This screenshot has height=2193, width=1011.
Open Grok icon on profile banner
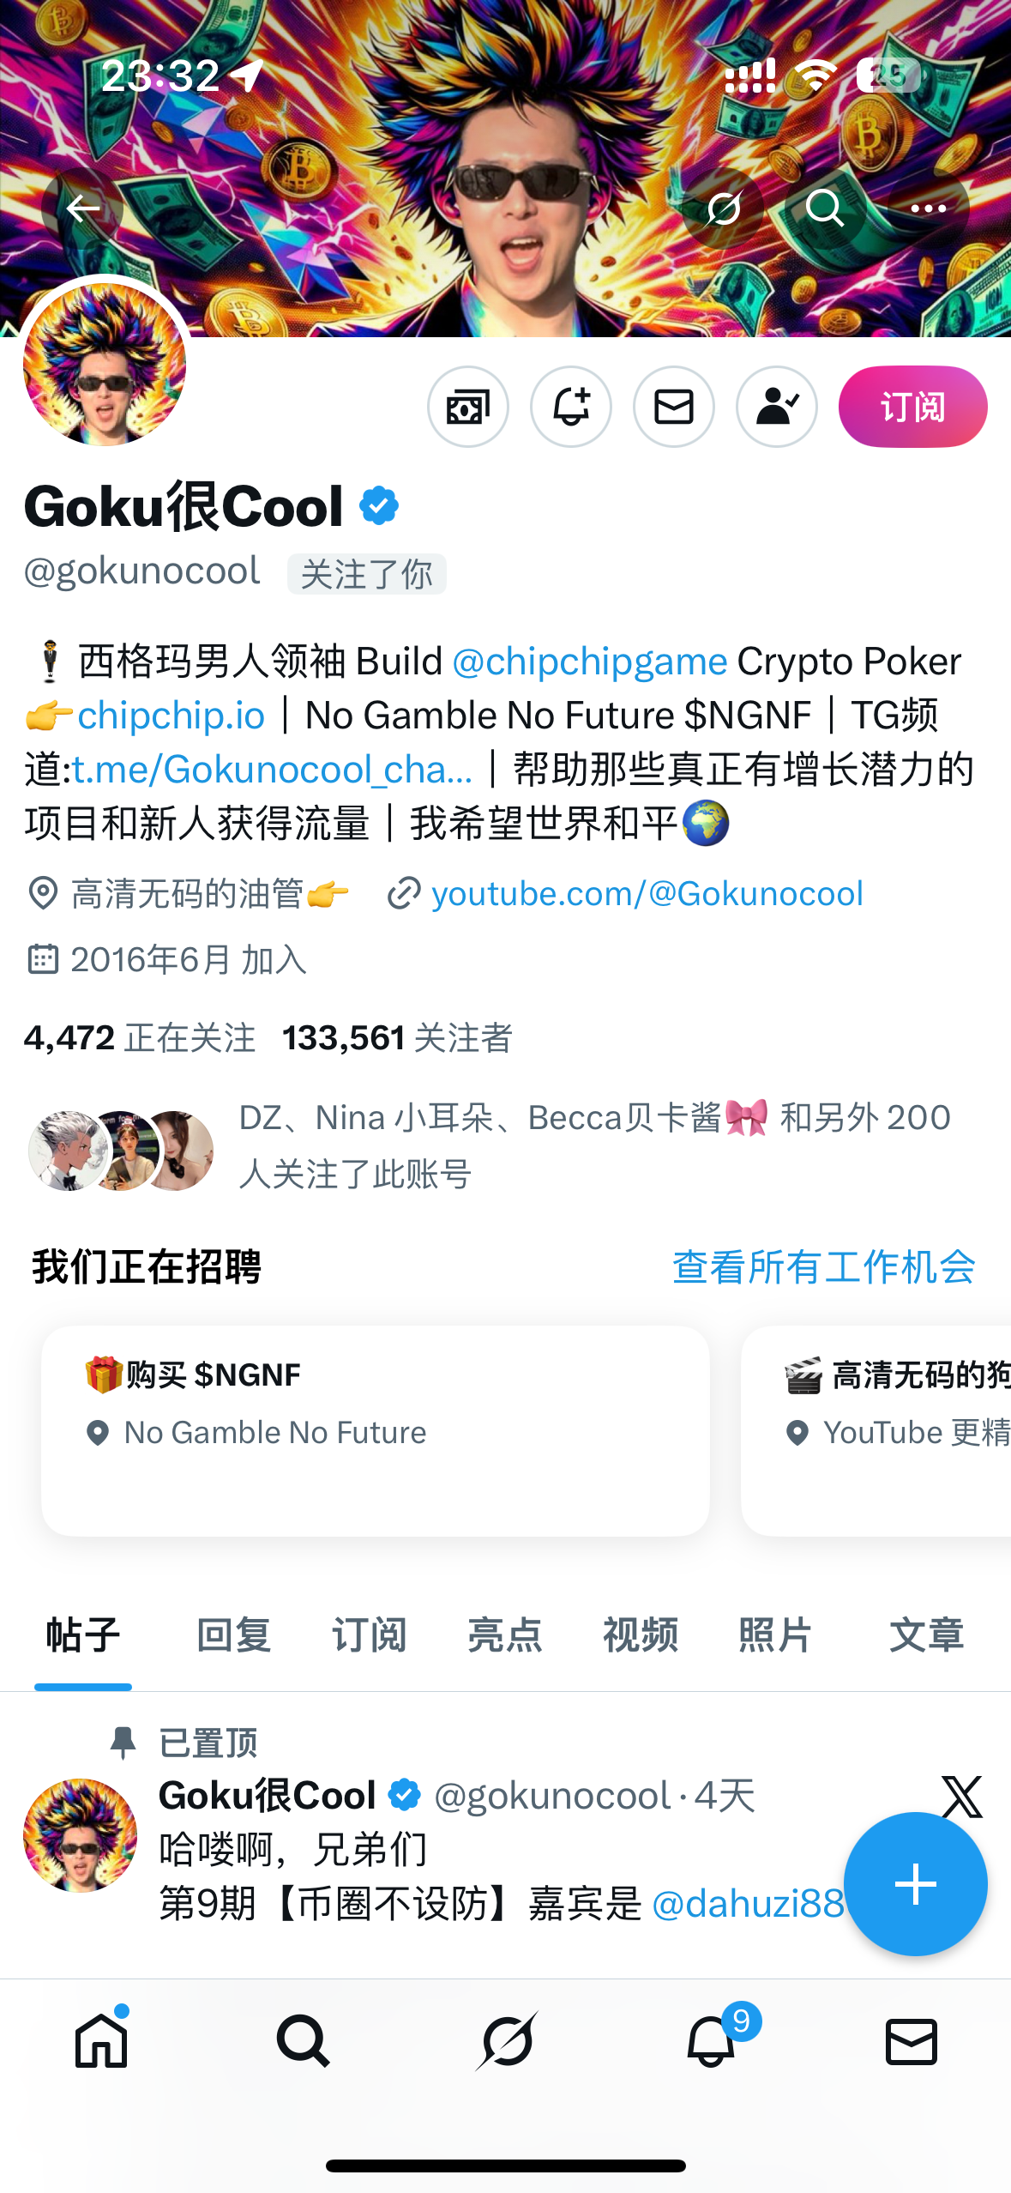click(x=723, y=208)
